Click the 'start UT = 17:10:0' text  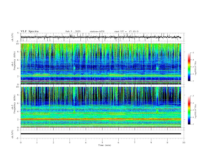click(126, 31)
